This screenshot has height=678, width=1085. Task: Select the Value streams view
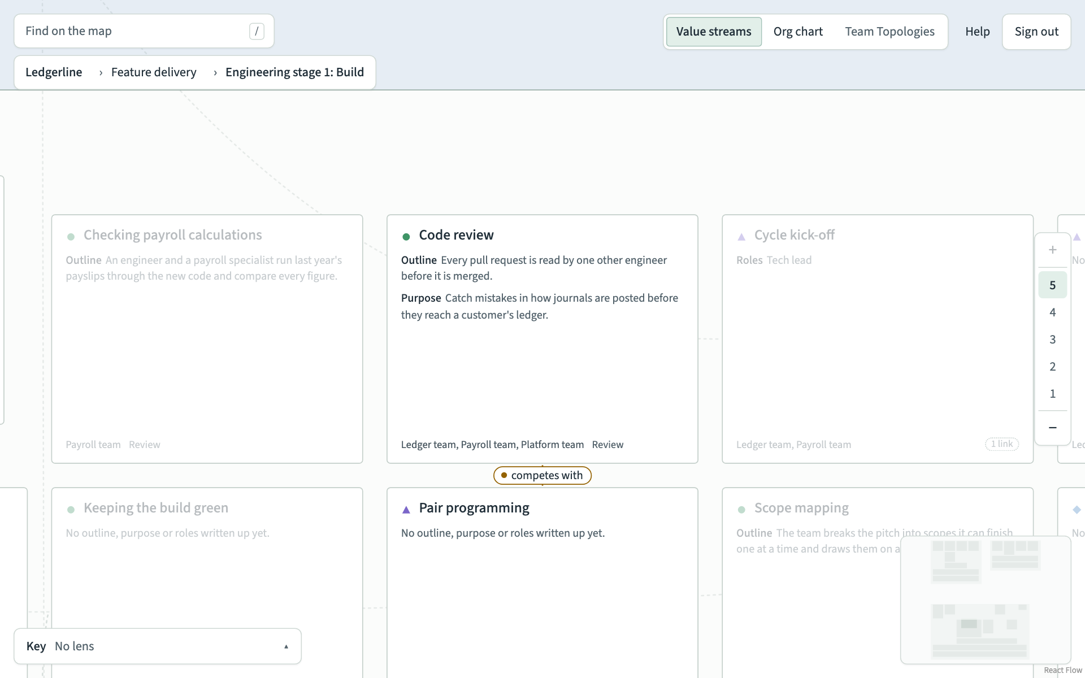click(x=714, y=32)
